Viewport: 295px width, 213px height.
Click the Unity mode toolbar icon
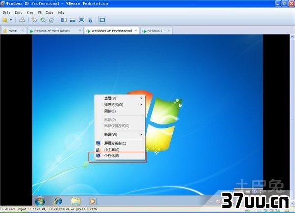click(x=90, y=20)
